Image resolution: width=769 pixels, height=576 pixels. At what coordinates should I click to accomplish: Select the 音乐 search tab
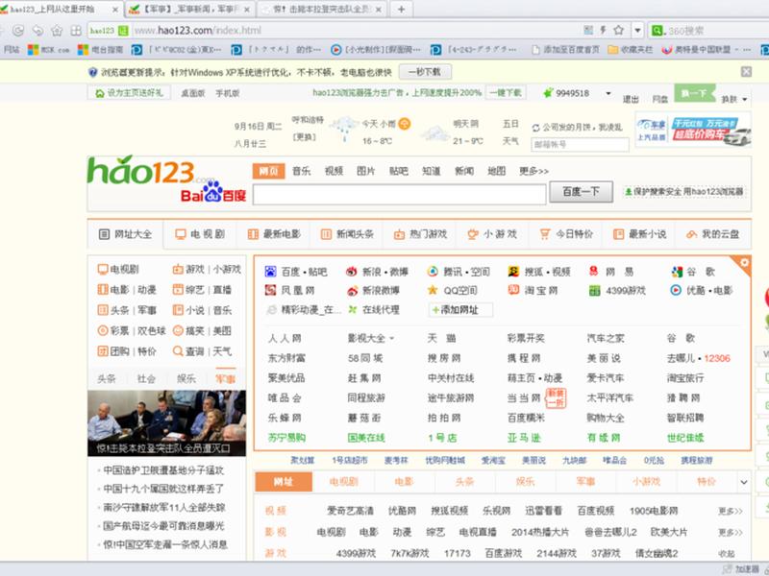[x=301, y=171]
